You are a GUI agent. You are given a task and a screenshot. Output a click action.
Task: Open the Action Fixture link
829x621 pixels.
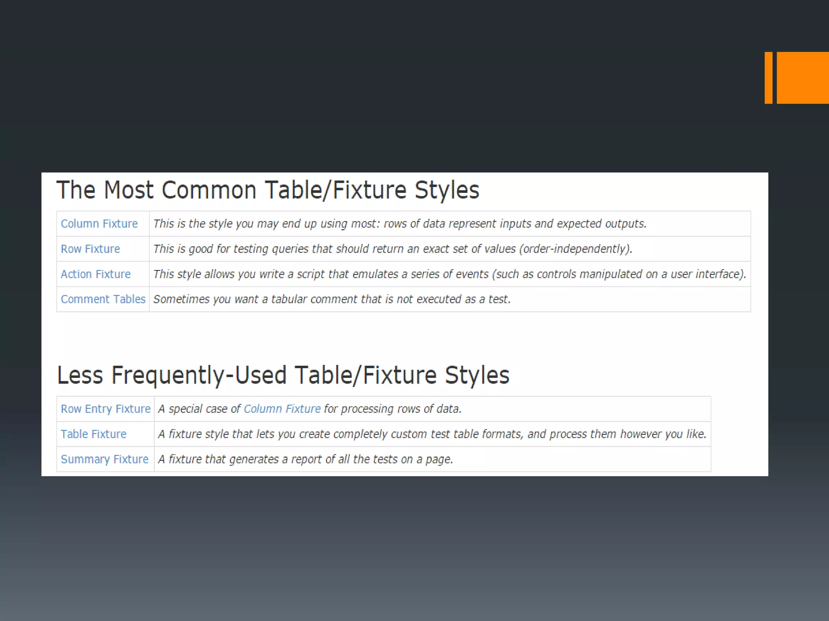coord(96,274)
